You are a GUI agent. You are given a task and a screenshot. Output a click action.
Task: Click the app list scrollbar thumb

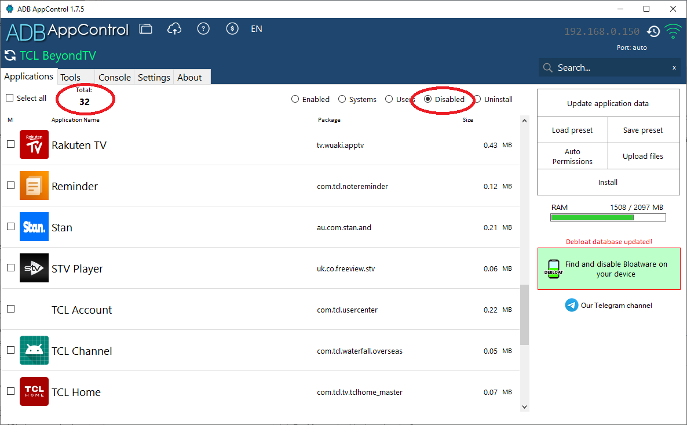[524, 315]
